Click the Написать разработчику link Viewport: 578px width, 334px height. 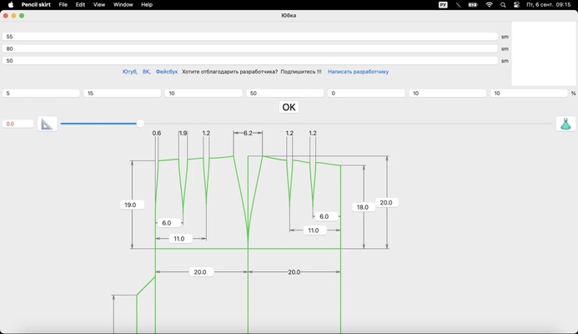click(358, 72)
